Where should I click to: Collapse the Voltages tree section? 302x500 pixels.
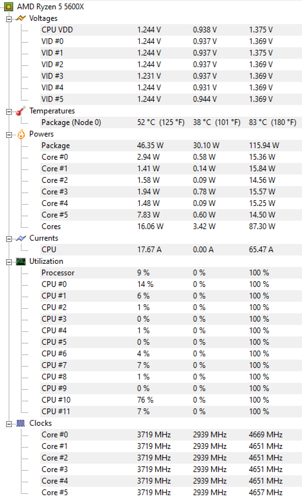point(9,19)
